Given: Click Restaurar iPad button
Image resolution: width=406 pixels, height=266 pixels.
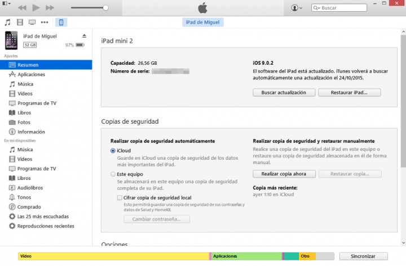Looking at the screenshot, I should point(349,92).
